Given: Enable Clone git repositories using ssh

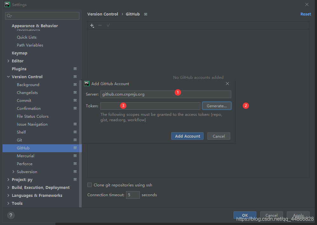Looking at the screenshot, I should click(x=90, y=185).
